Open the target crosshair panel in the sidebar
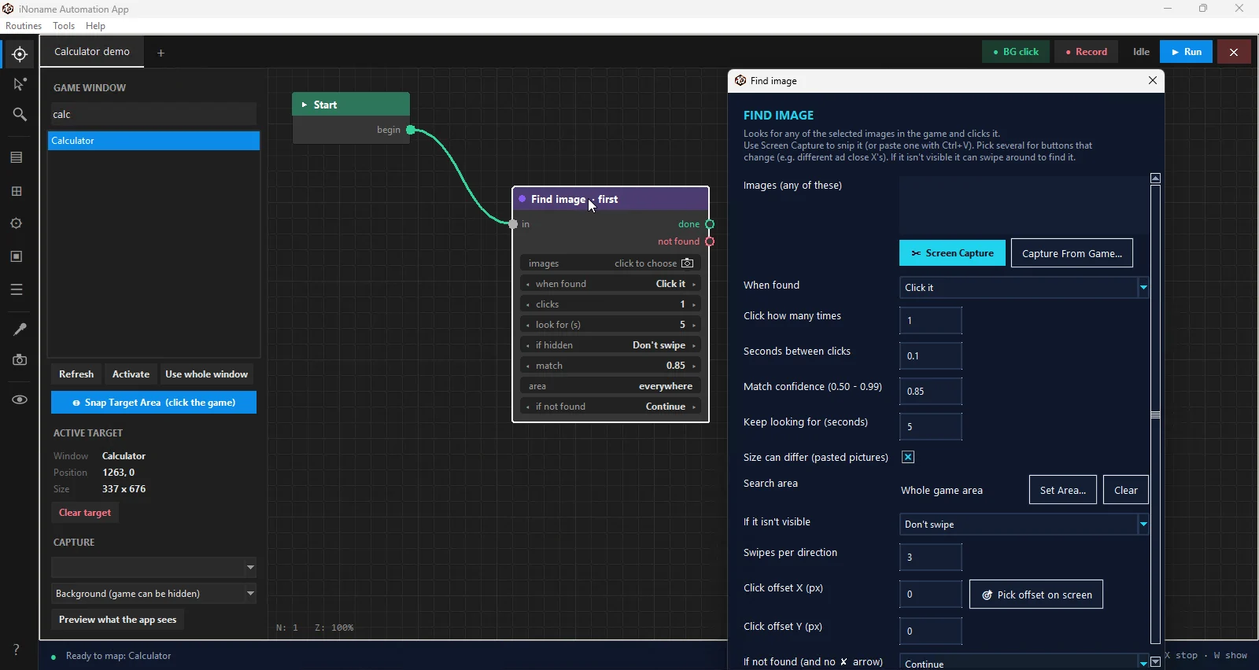The width and height of the screenshot is (1259, 670). (x=20, y=54)
